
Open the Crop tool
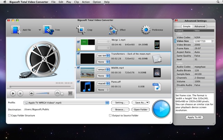coord(81,30)
